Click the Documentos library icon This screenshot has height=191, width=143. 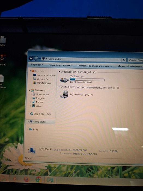tap(34, 94)
